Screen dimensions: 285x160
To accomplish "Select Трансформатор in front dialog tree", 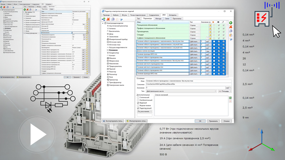I will pos(115,82).
